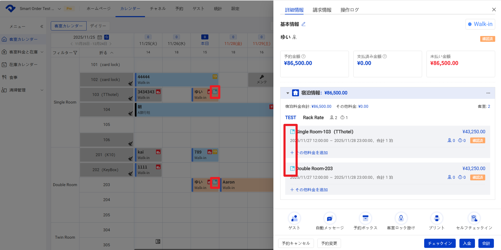Click the 予約キャンセル button
501x250 pixels.
point(296,243)
